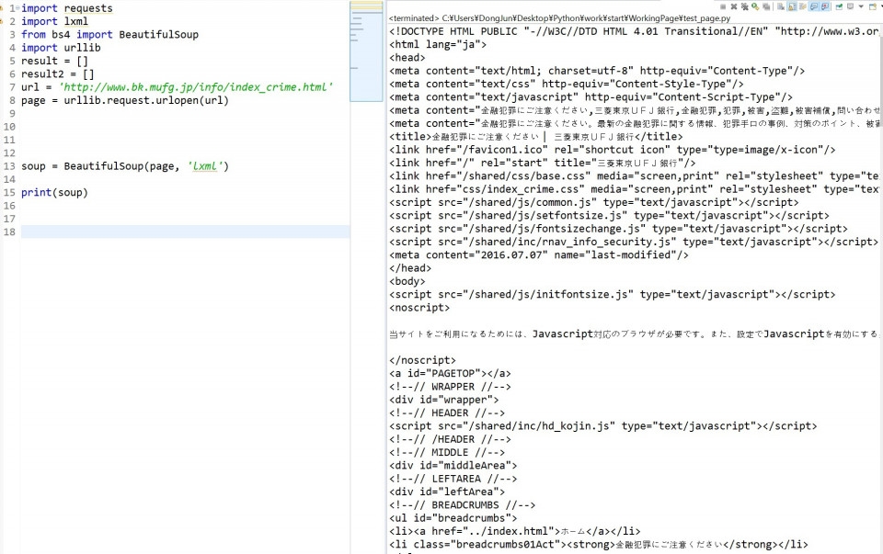
Task: Click the highlighted empty line 18 in editor
Action: [x=185, y=232]
